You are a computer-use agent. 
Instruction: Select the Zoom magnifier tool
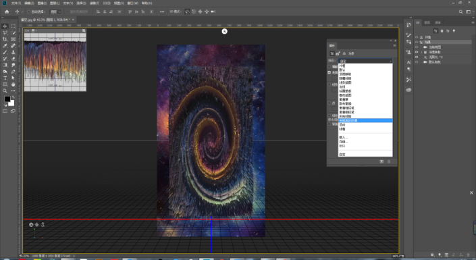coord(5,90)
